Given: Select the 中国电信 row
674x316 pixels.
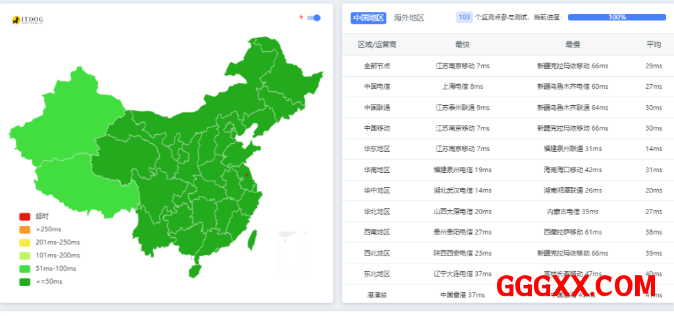Looking at the screenshot, I should coord(377,87).
